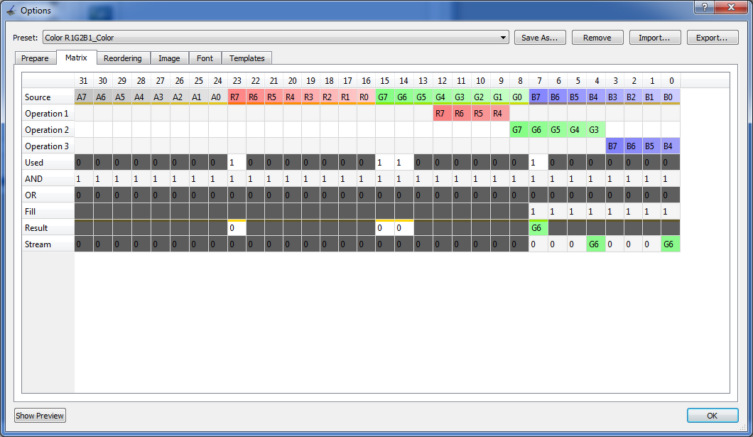Toggle the Fill bit under column 7
Screen dimensions: 753x437
[x=538, y=211]
